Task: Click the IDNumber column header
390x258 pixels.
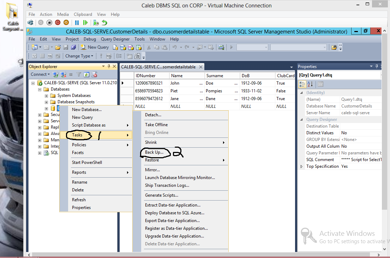Action: coord(152,76)
